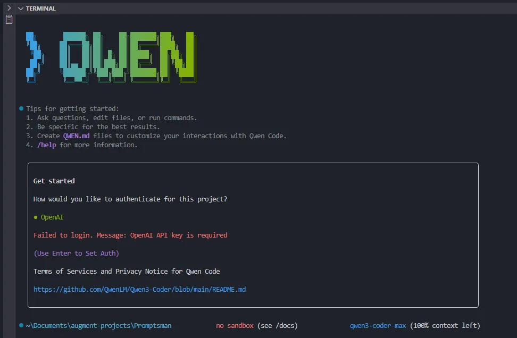Image resolution: width=517 pixels, height=338 pixels.
Task: Click the qwen3-coder-max model name
Action: click(378, 325)
